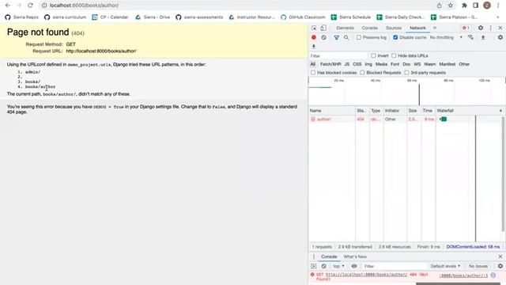Uncheck the Disable cache checkbox
The height and width of the screenshot is (285, 506).
pyautogui.click(x=395, y=37)
